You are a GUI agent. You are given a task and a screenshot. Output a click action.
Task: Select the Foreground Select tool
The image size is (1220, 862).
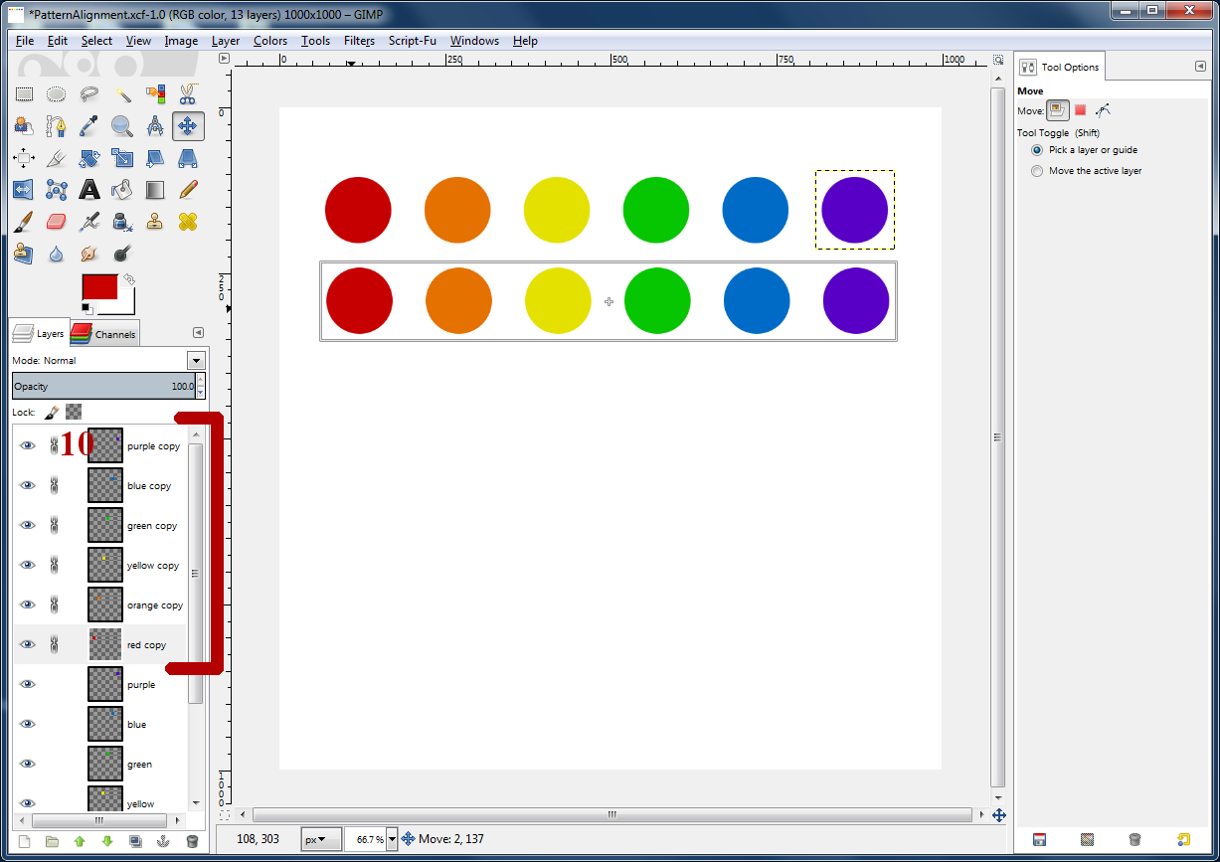pos(24,126)
